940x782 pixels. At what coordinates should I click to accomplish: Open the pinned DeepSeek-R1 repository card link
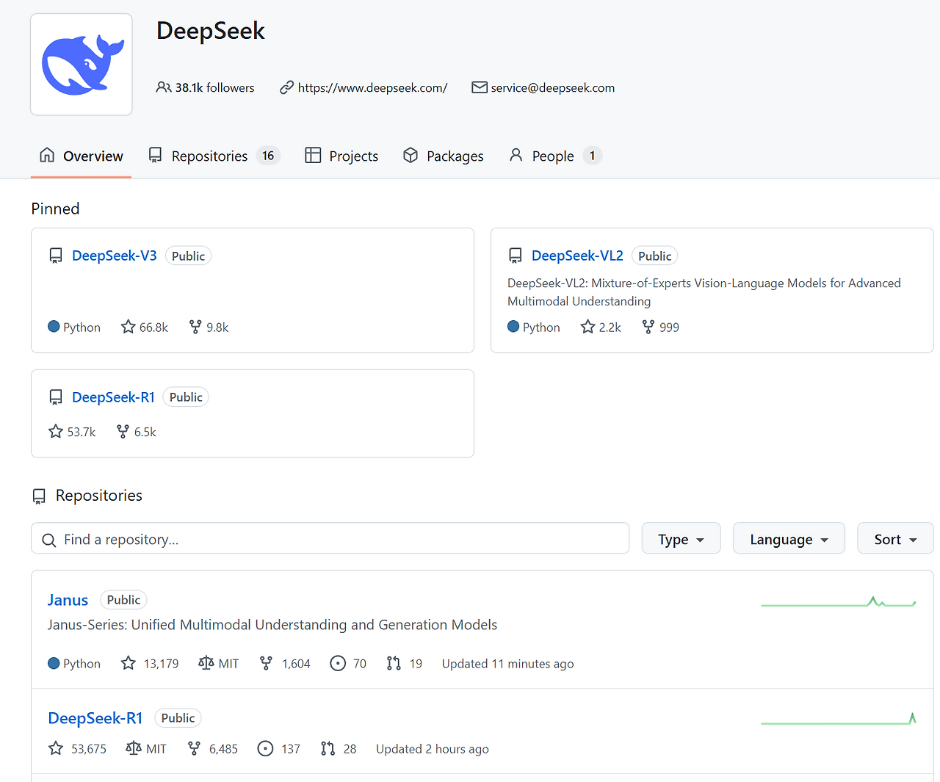114,397
